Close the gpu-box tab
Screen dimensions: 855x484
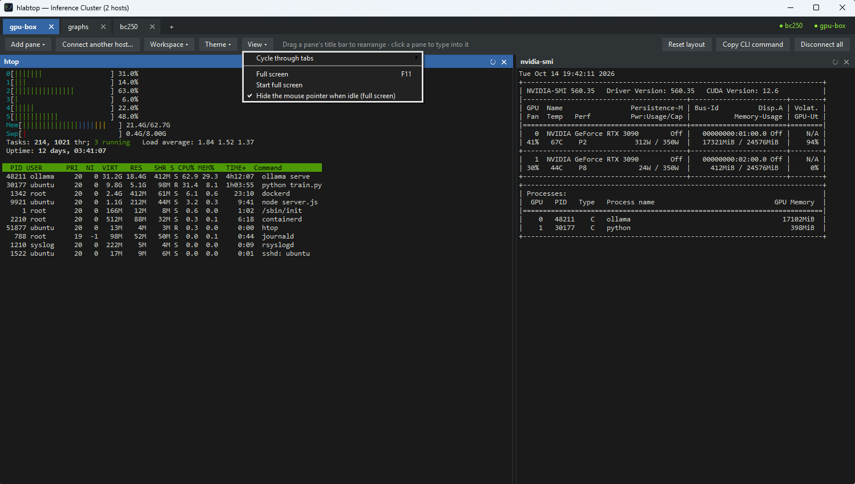click(x=51, y=27)
